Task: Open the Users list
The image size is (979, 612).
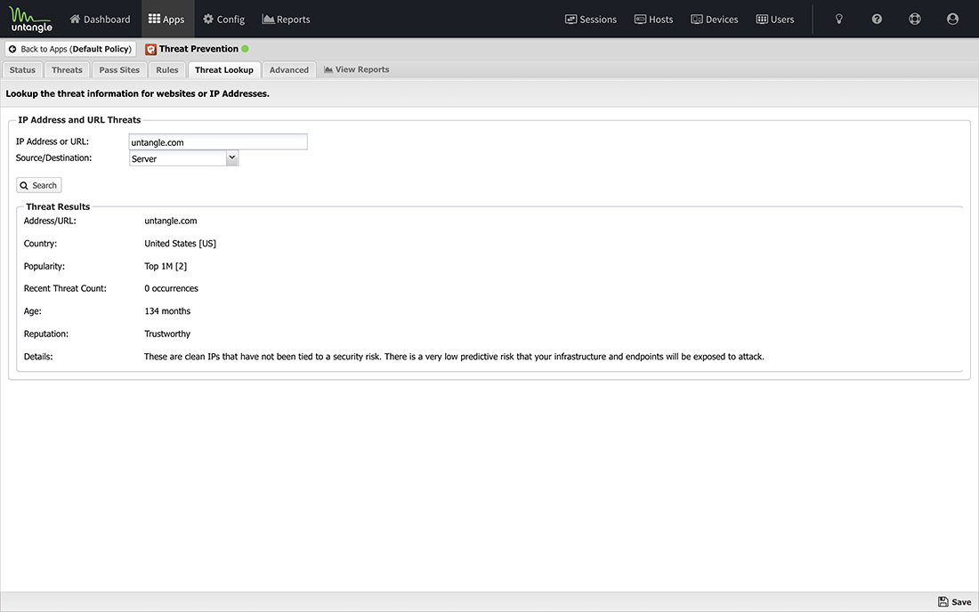Action: 775,20
